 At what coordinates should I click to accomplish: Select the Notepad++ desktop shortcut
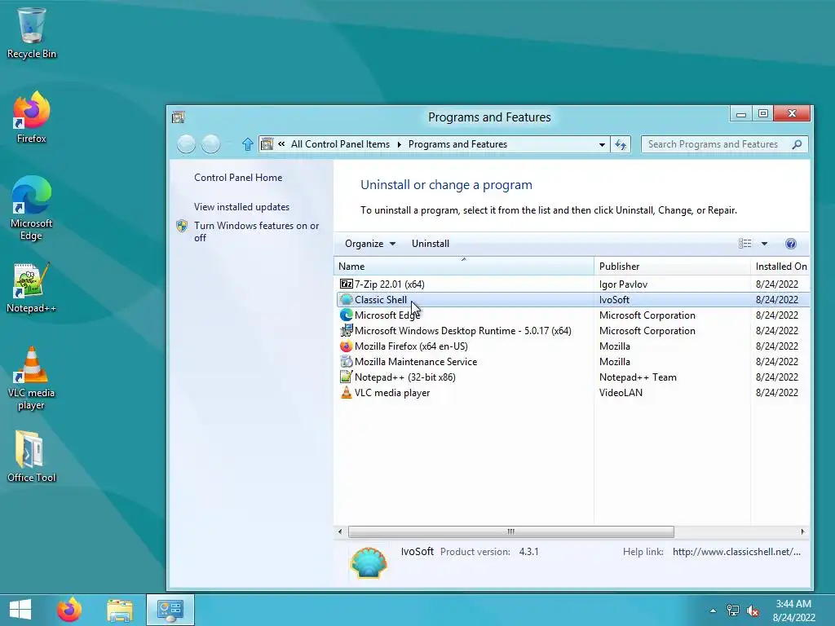(x=32, y=288)
